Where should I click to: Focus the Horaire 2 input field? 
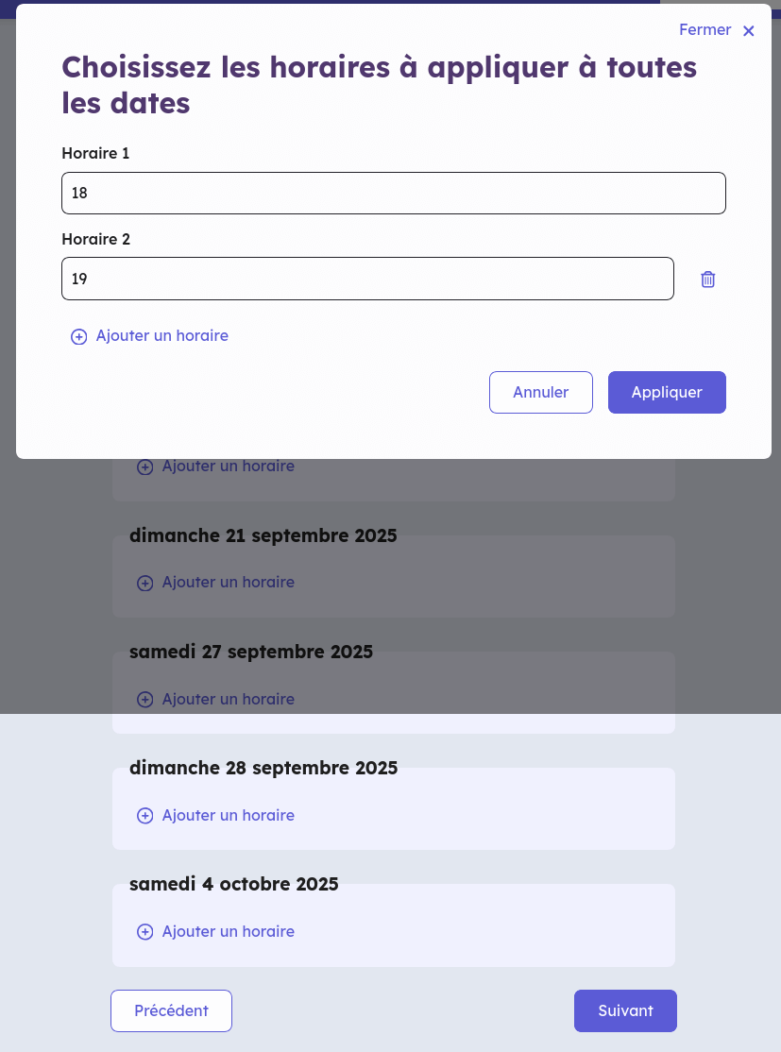click(x=367, y=279)
